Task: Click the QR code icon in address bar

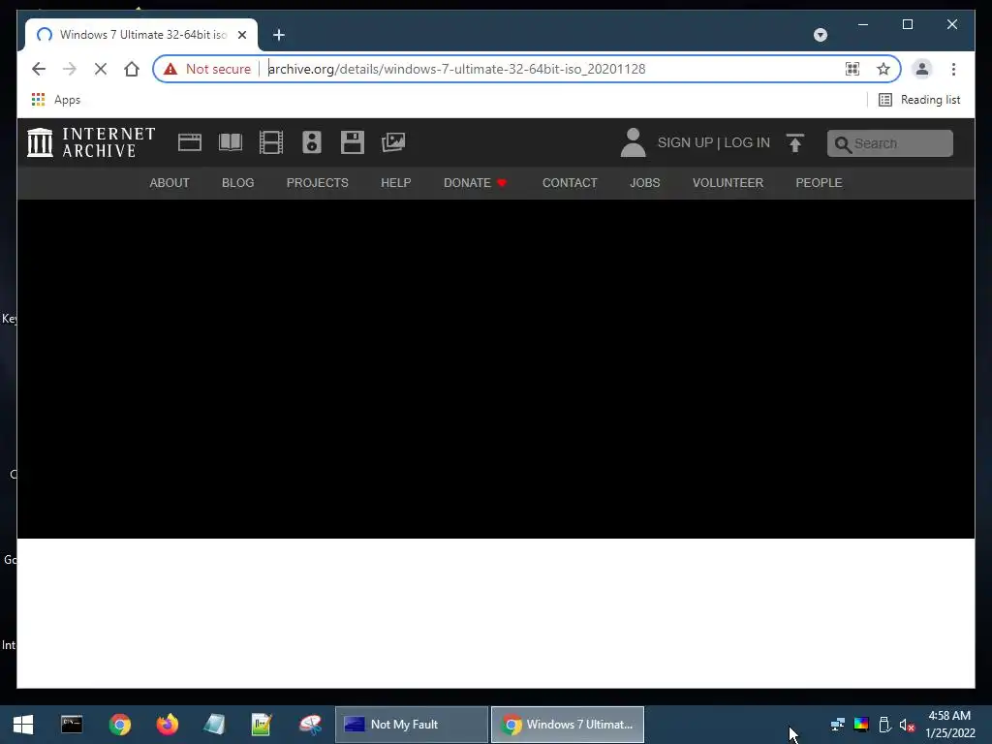Action: 852,69
